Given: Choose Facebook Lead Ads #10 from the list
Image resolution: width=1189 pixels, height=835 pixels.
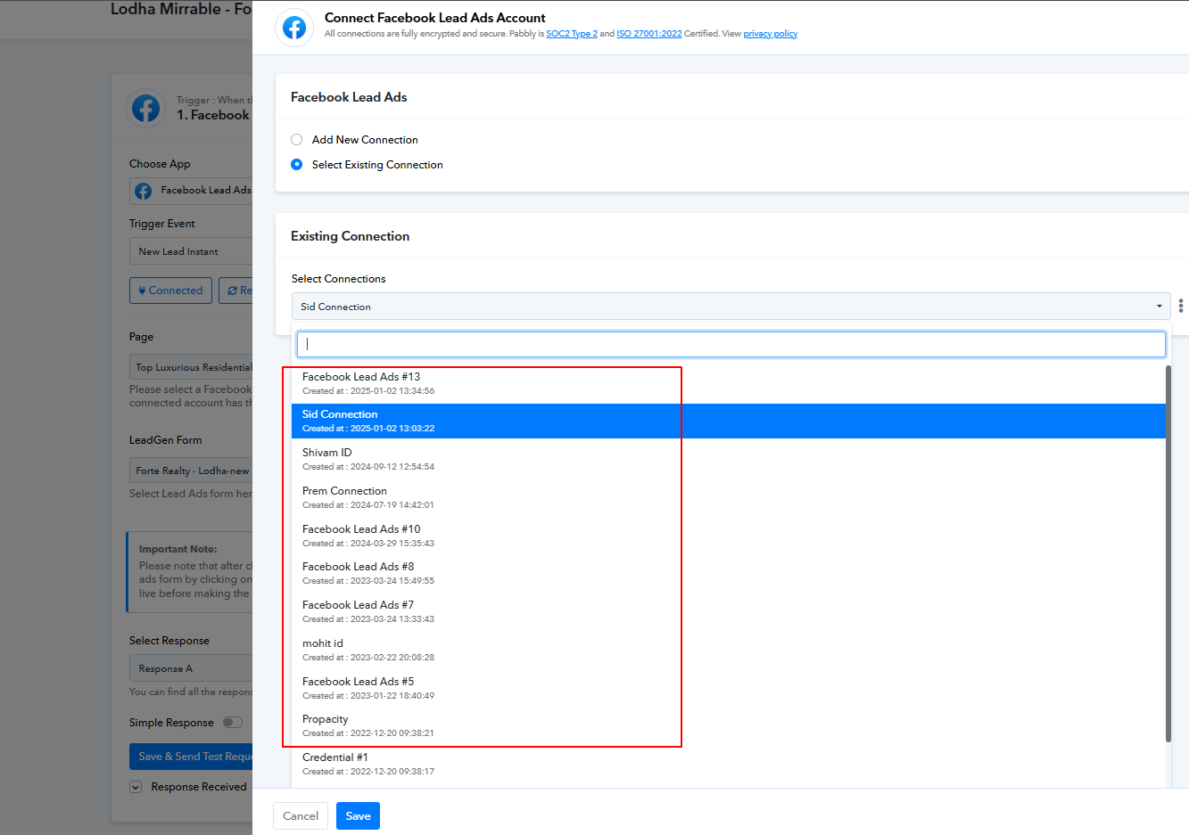Looking at the screenshot, I should coord(729,536).
